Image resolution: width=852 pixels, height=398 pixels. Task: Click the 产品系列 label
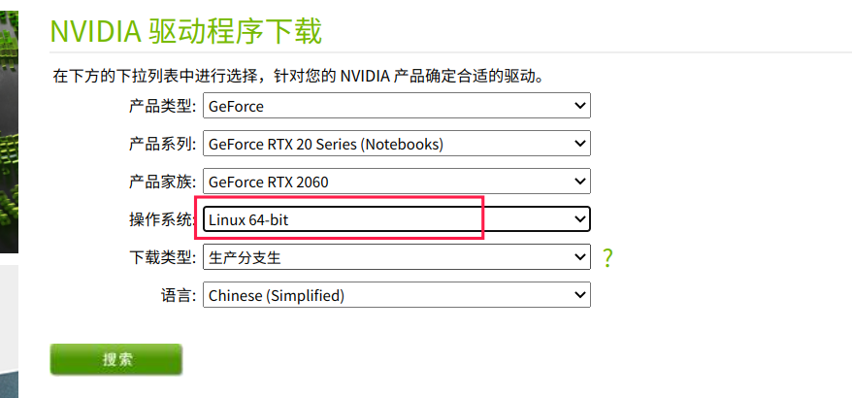(x=163, y=144)
